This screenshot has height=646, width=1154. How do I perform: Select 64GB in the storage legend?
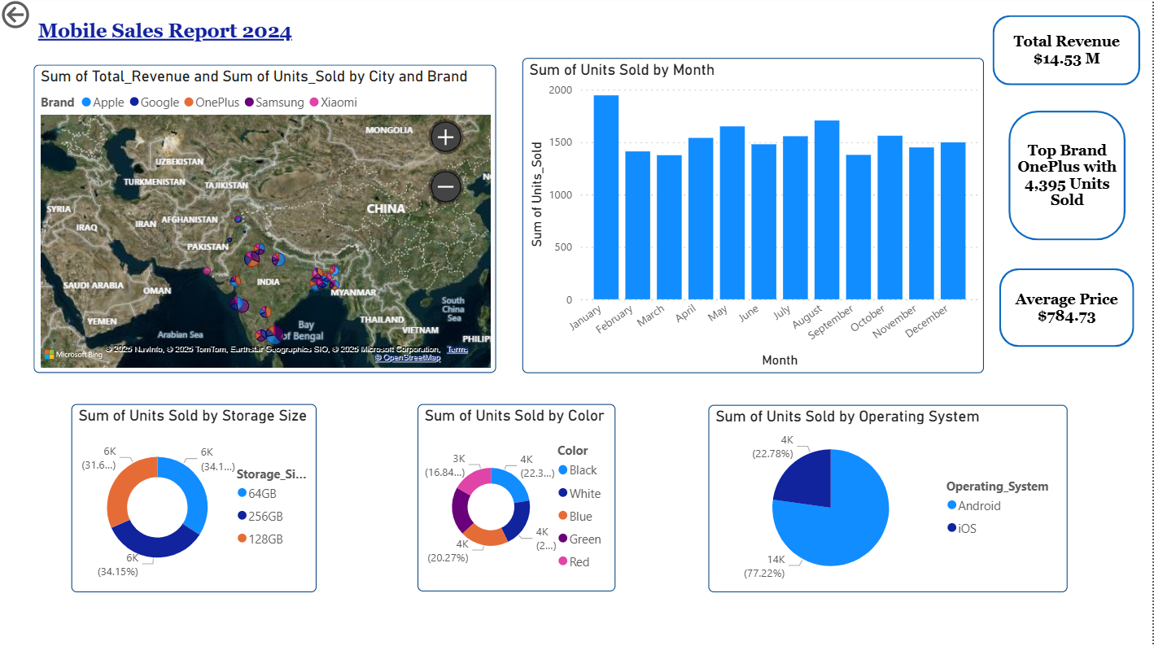(x=256, y=493)
